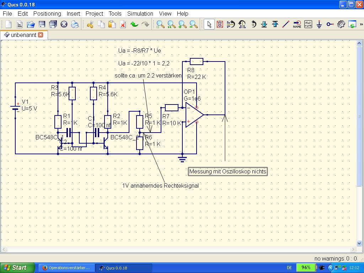Open the View menu
The width and height of the screenshot is (364, 273).
tap(165, 14)
